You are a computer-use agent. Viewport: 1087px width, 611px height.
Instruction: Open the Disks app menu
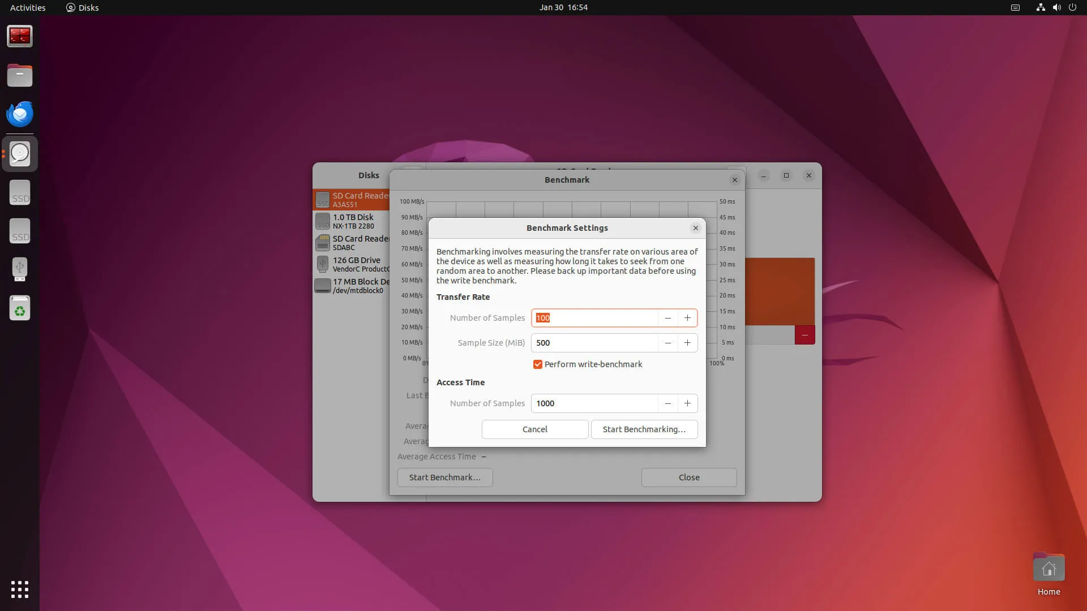83,7
